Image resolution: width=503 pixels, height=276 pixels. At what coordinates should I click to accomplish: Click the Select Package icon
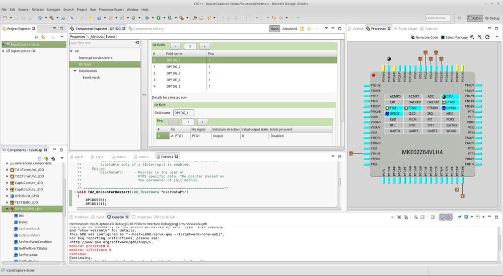click(x=443, y=37)
